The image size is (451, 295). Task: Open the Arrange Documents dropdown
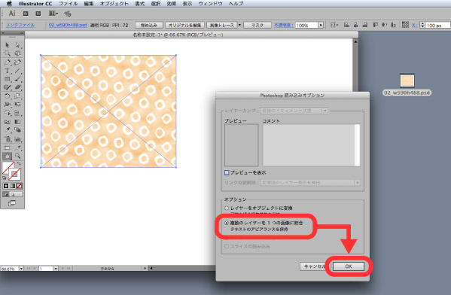click(53, 14)
